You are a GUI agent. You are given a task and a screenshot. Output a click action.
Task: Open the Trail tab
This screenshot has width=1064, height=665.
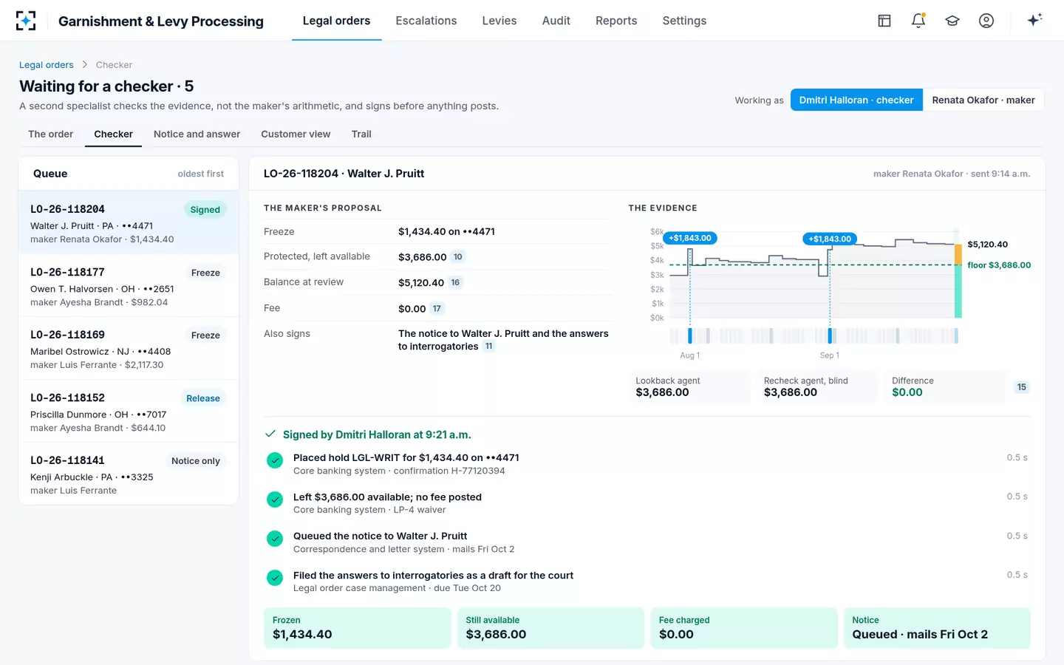(x=361, y=134)
